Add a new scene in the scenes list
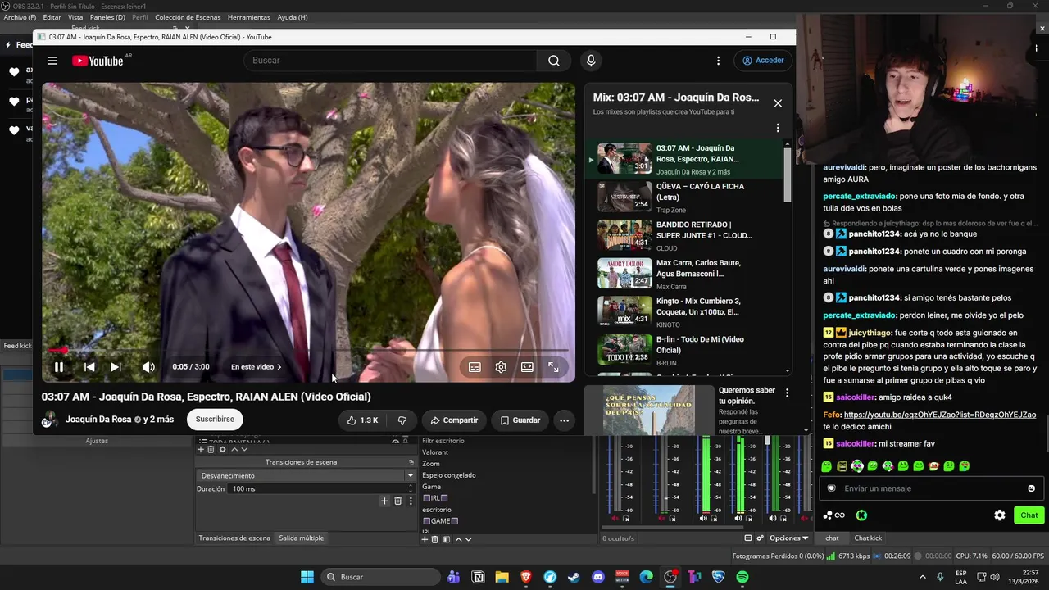 click(x=425, y=539)
